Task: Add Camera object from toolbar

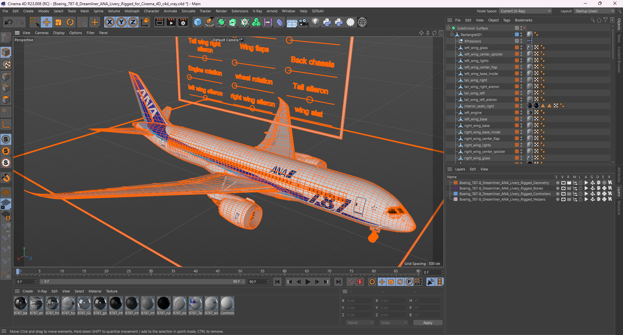Action: [303, 22]
